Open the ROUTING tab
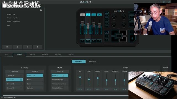The image size is (177, 99). tap(58, 55)
